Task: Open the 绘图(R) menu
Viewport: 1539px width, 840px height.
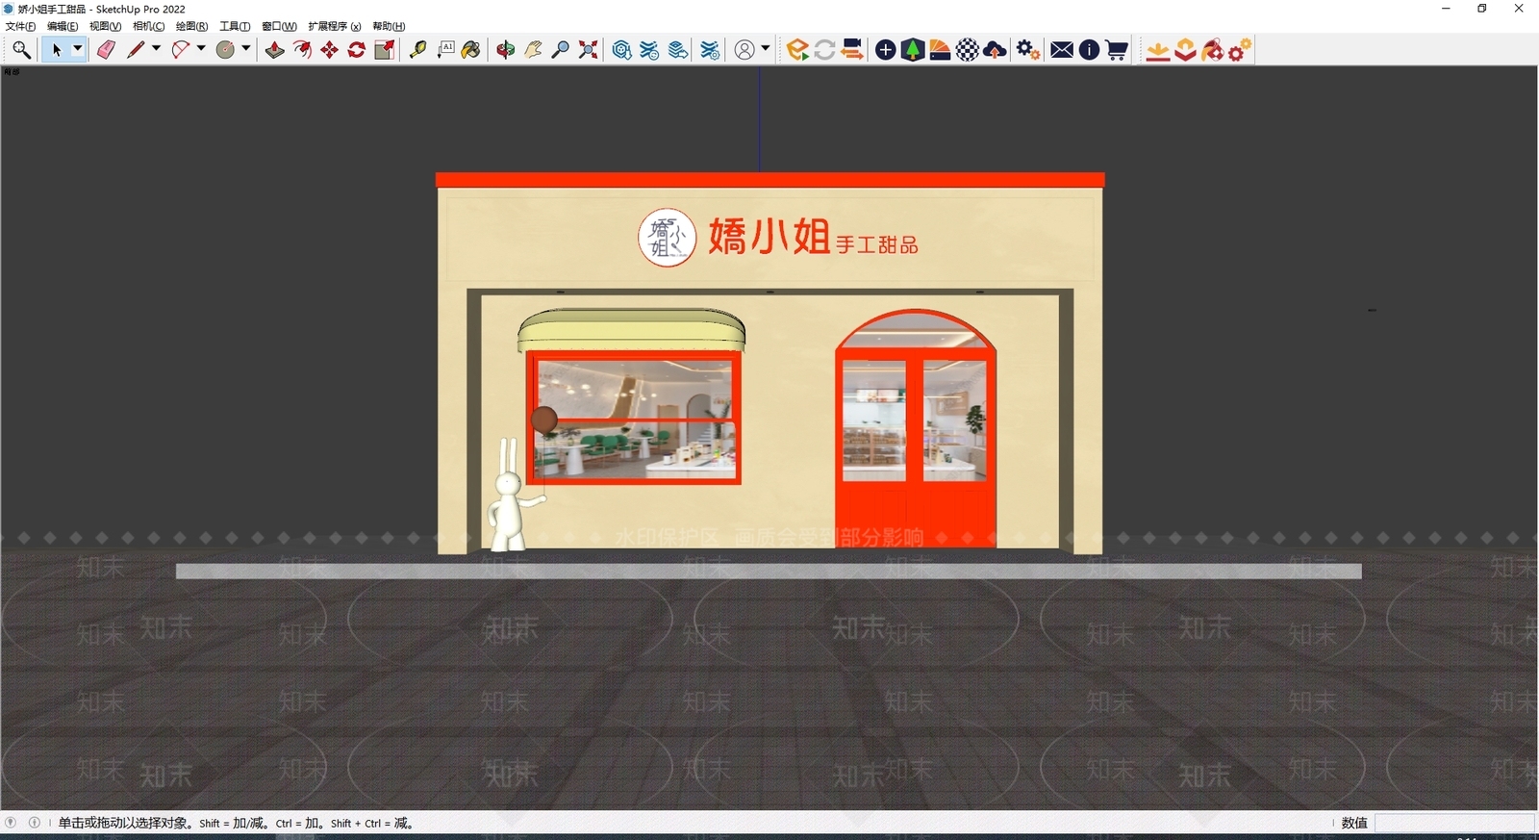Action: (x=191, y=26)
